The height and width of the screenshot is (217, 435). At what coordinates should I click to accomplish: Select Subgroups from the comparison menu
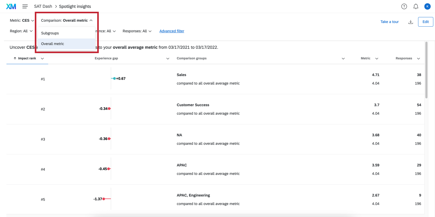tap(50, 33)
